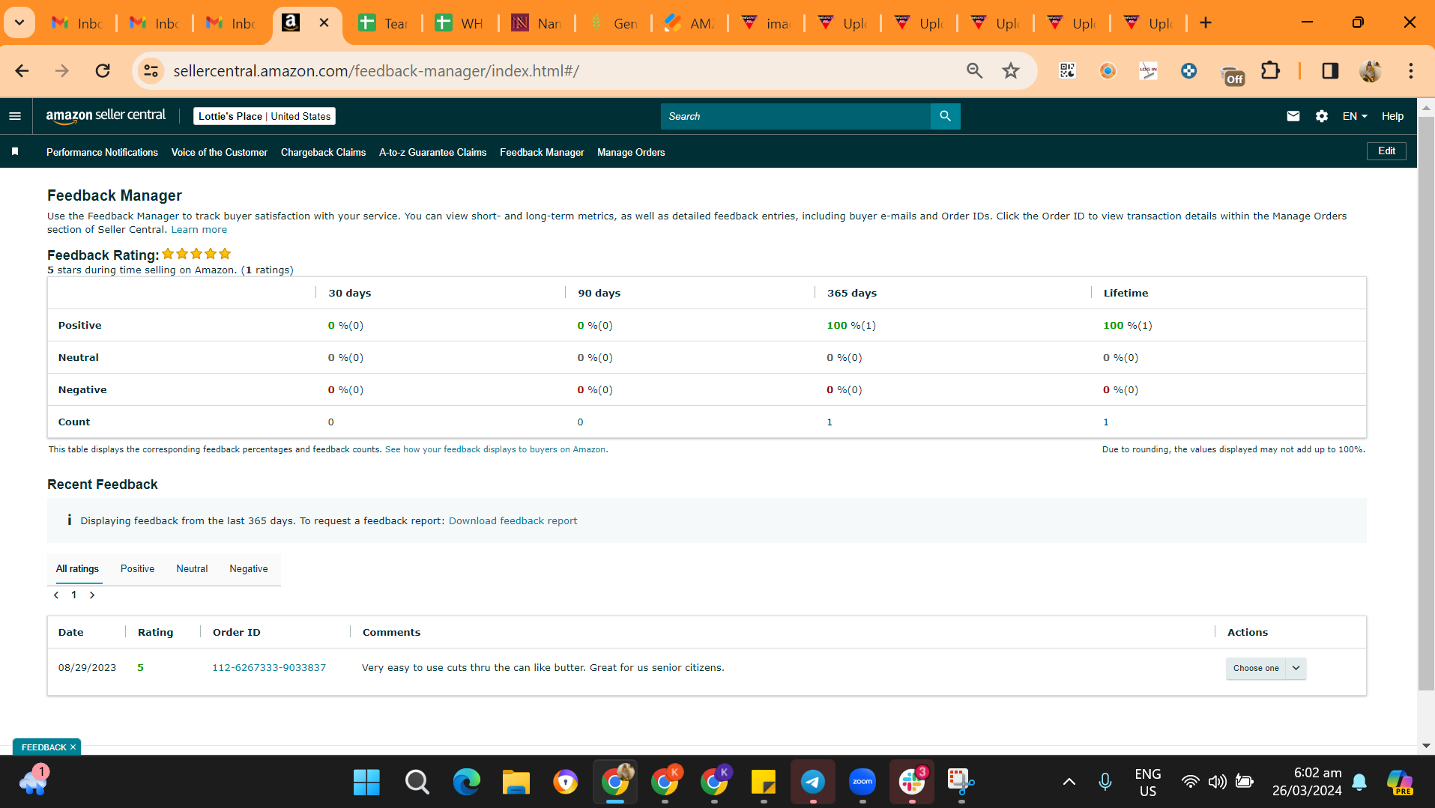The width and height of the screenshot is (1435, 808).
Task: Switch to the Positive feedback tab
Action: (x=137, y=569)
